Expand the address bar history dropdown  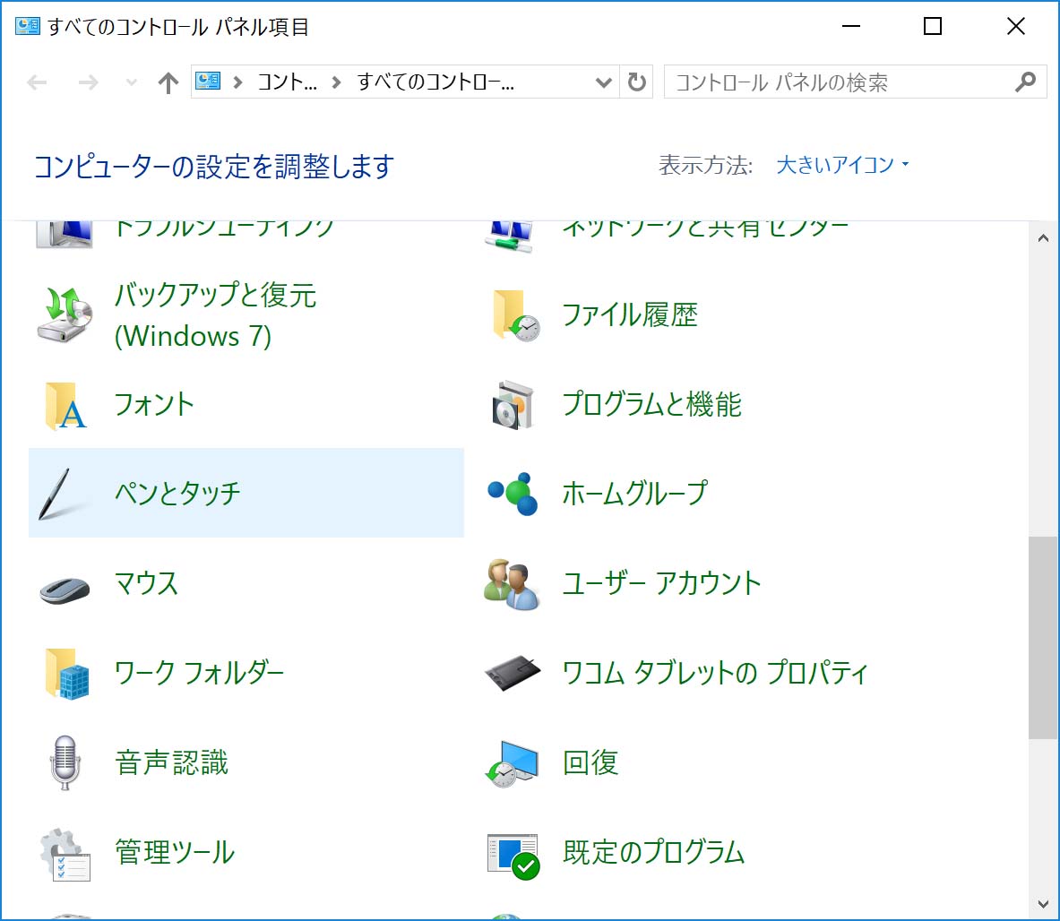(604, 82)
